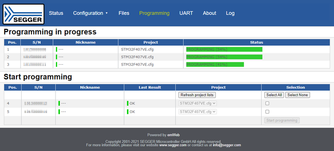Click green OK indicator for position 4
This screenshot has width=334, height=151.
pyautogui.click(x=128, y=103)
